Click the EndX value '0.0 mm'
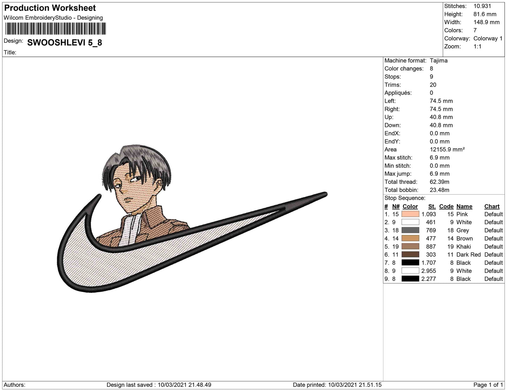This screenshot has height=390, width=507. click(440, 133)
